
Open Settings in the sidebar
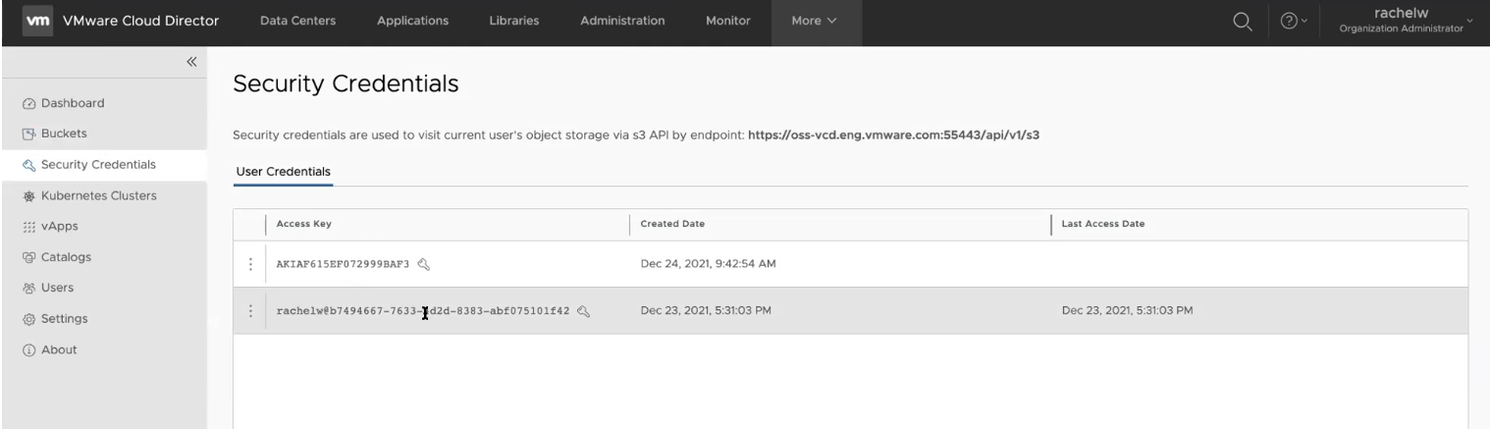(63, 319)
